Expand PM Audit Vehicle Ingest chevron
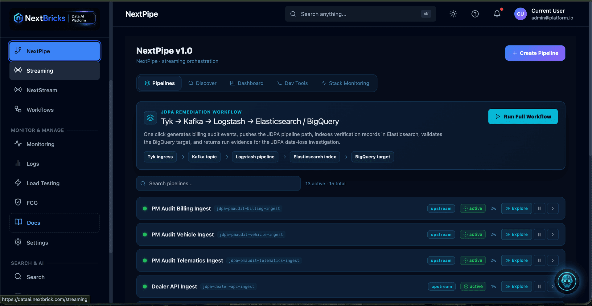This screenshot has width=592, height=306. 553,234
